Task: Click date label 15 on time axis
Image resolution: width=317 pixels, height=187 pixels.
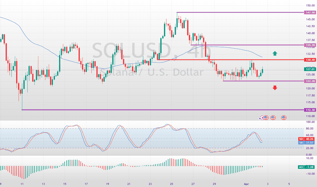Action: pyautogui.click(x=65, y=184)
